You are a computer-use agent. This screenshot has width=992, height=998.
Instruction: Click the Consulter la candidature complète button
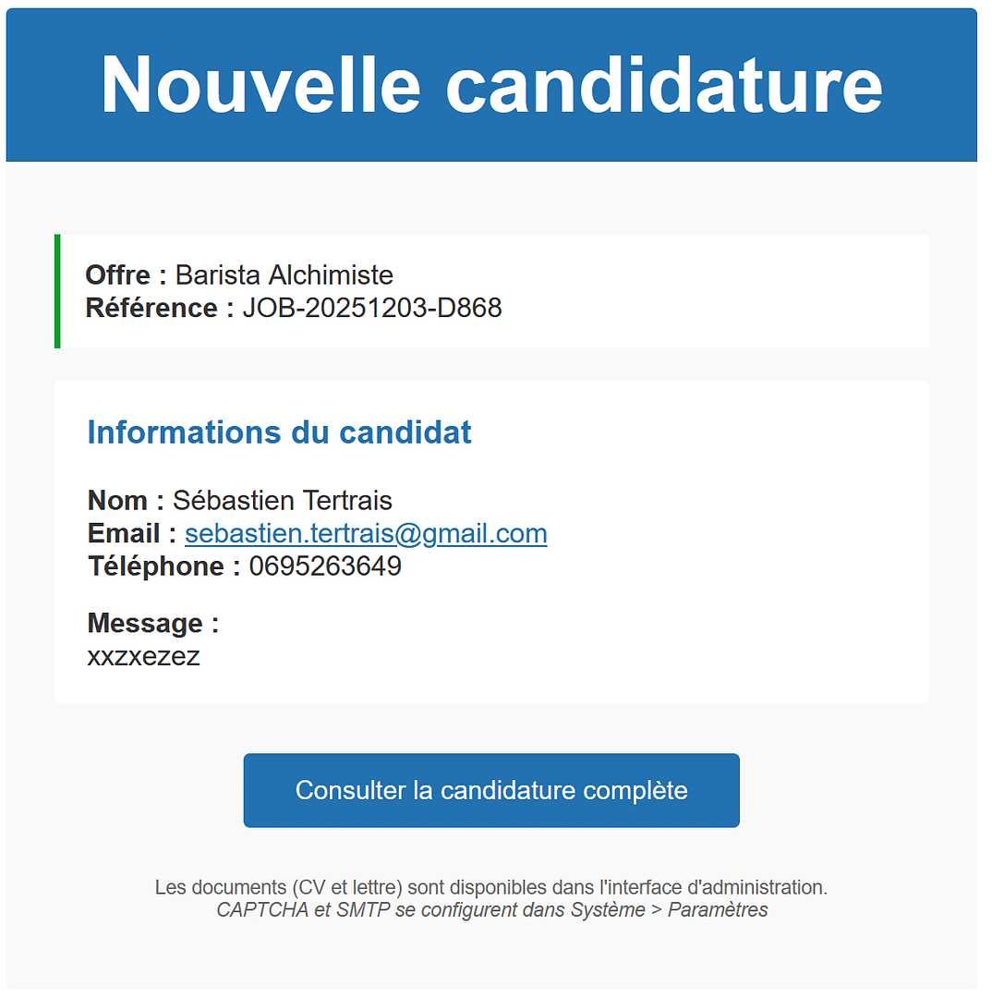pos(491,791)
